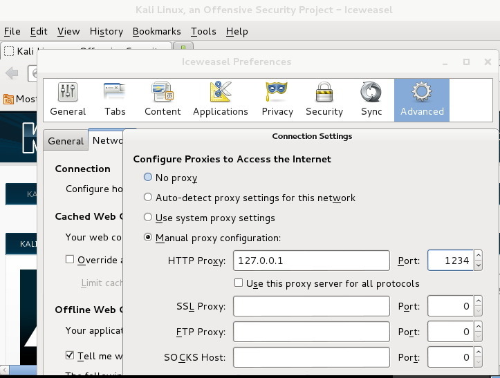Click the browser Back arrow button
Screen dimensions: 500x378
[12, 73]
